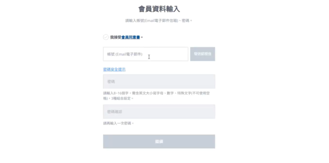Click the 會員資料輸入 page heading
The image size is (329, 163).
[x=159, y=9]
